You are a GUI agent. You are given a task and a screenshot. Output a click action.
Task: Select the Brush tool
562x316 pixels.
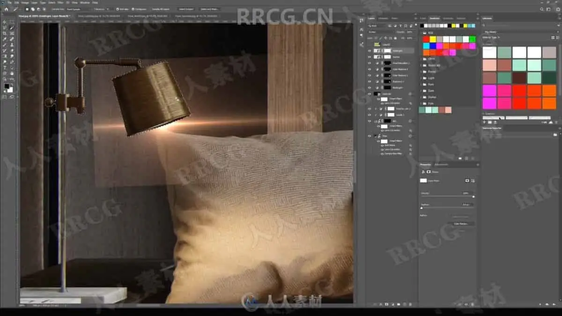click(x=5, y=45)
